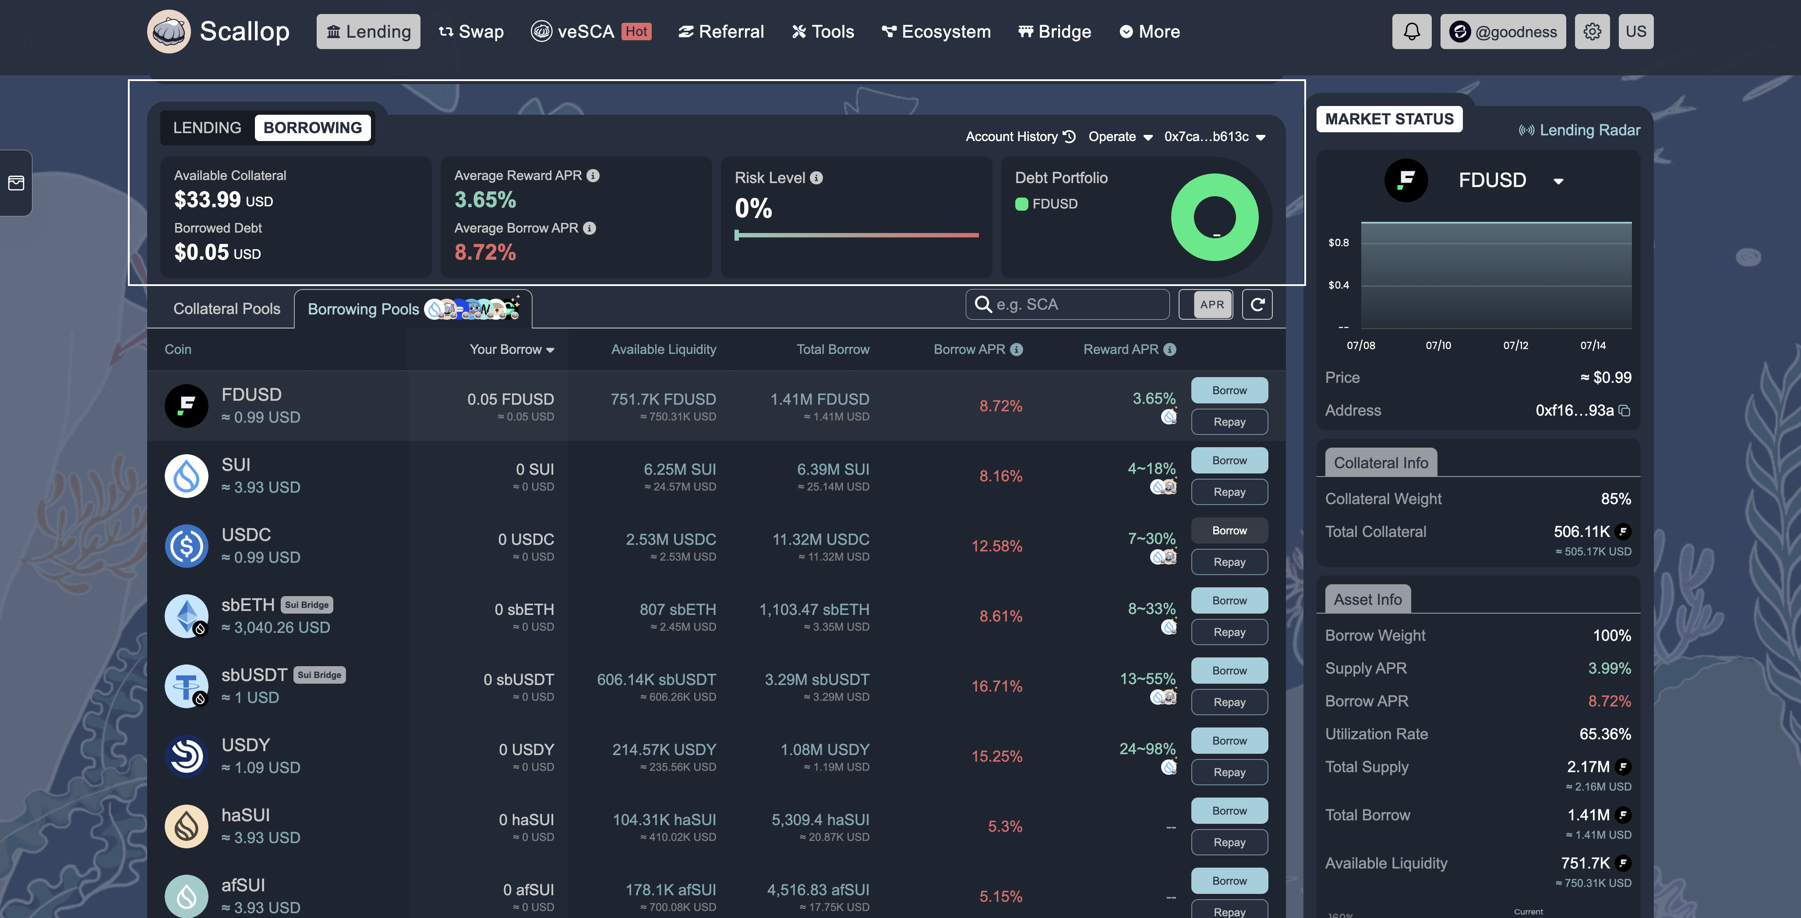Toggle the APR display switch
The image size is (1801, 918).
[1206, 304]
